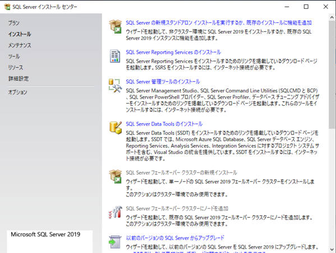The height and width of the screenshot is (253, 336).
Task: Click the Reporting Services report icon
Action: click(x=115, y=56)
